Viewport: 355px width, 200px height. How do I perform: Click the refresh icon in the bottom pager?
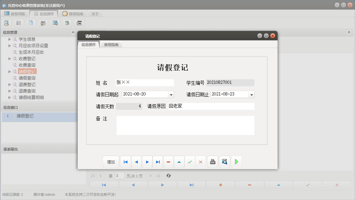168,176
